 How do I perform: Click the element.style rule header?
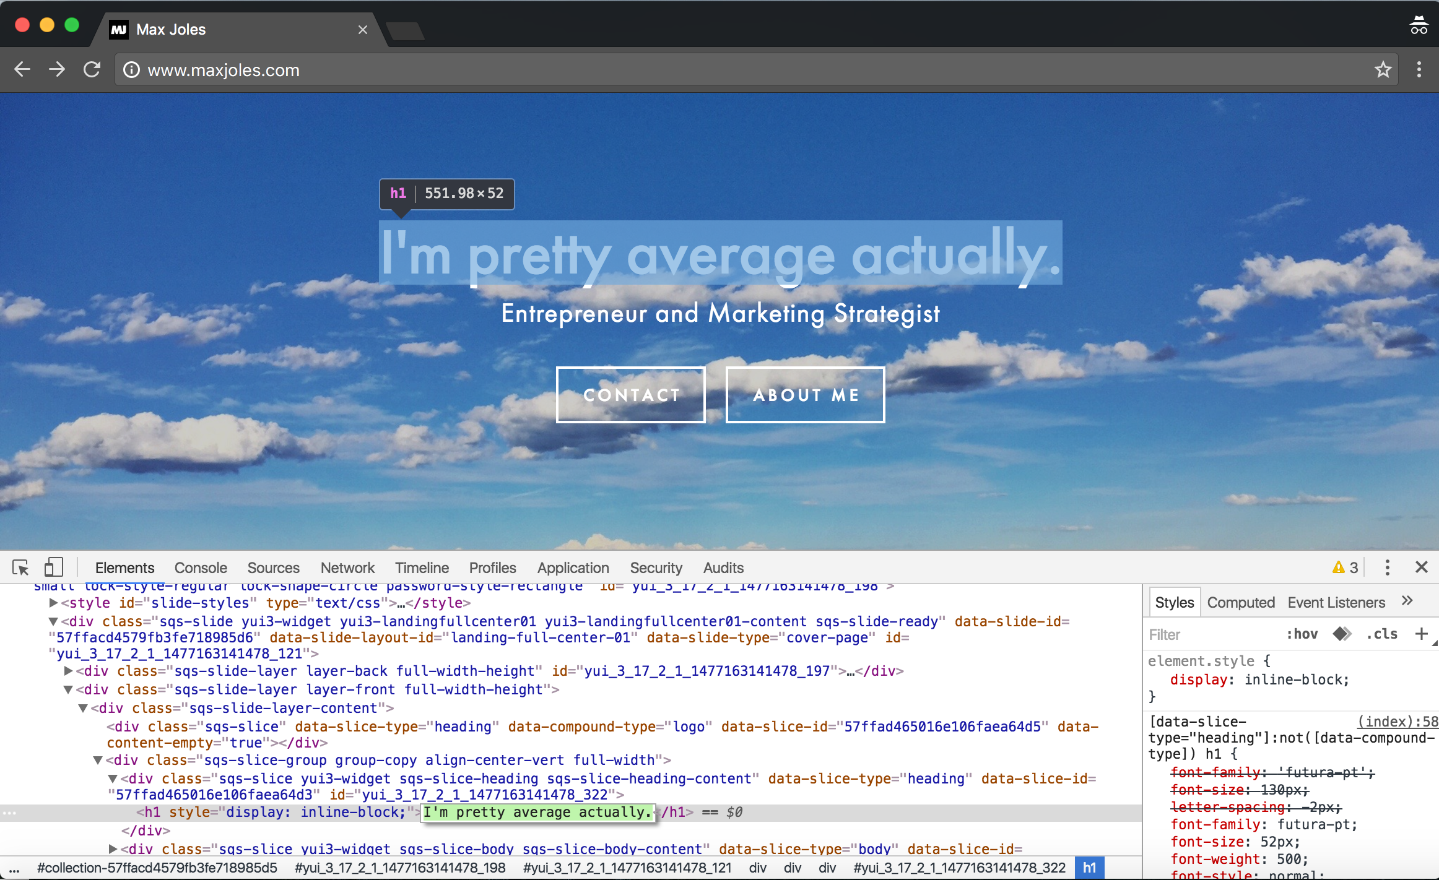[1209, 661]
